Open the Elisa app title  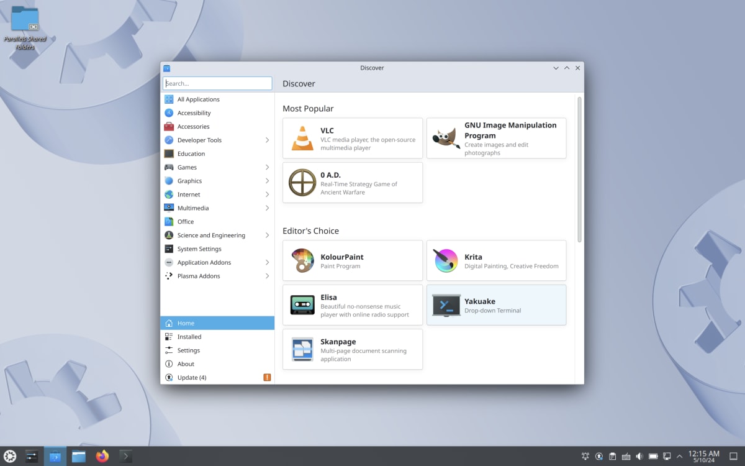click(329, 298)
